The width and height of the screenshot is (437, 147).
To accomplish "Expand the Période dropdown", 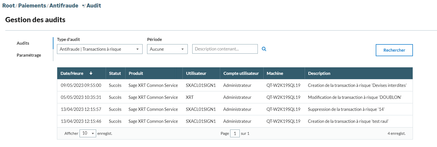I will (x=167, y=49).
